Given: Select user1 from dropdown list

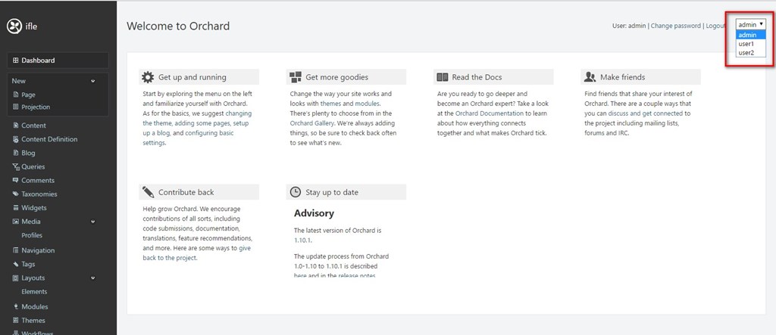Looking at the screenshot, I should point(746,44).
